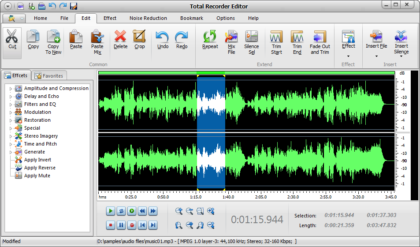The height and width of the screenshot is (247, 420).
Task: Open the File ribbon tab
Action: pos(64,18)
